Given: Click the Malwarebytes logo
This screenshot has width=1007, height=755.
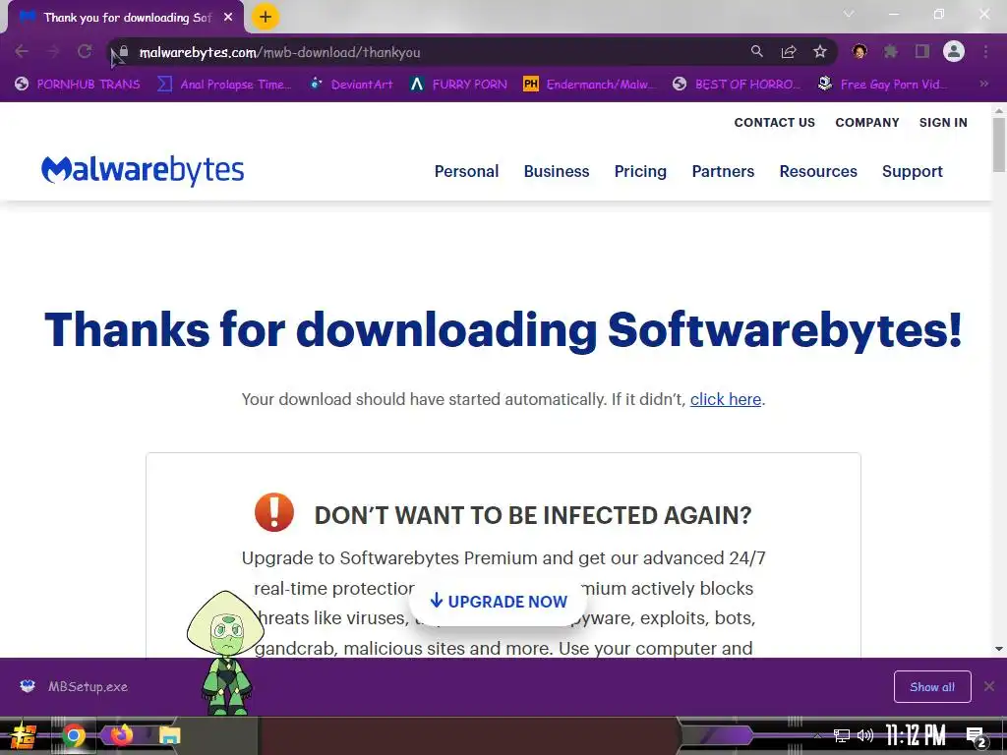Looking at the screenshot, I should (143, 171).
